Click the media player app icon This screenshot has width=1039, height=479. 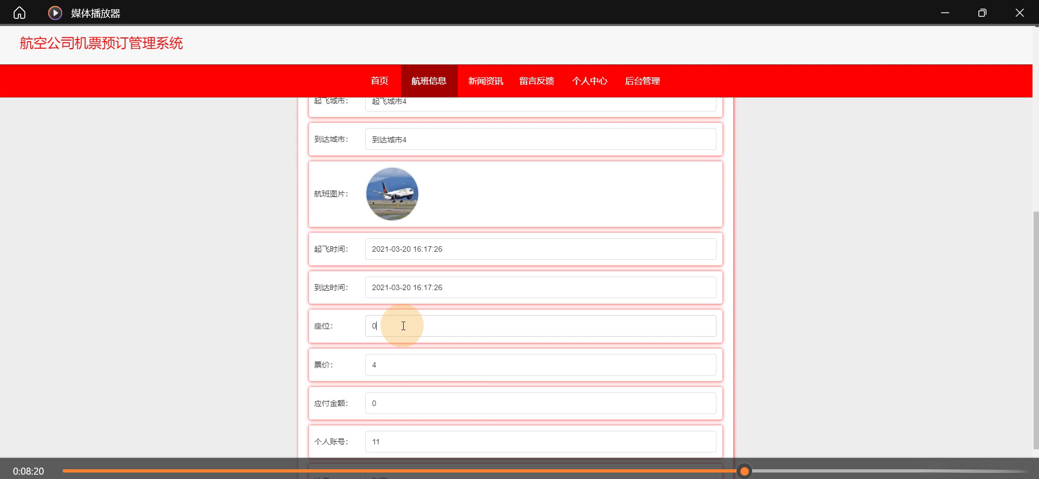pyautogui.click(x=55, y=12)
